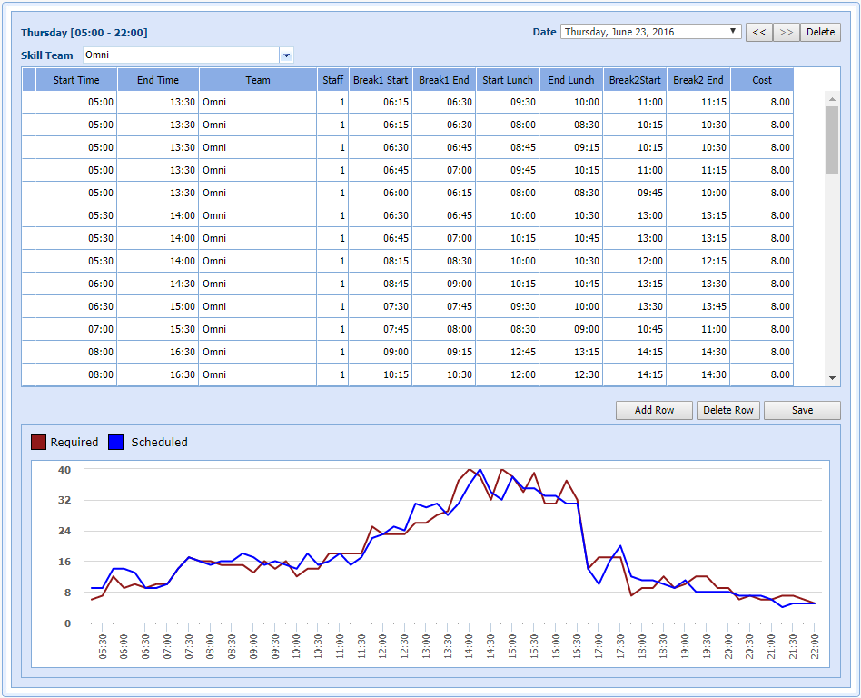Sort by the Start Time column header
The height and width of the screenshot is (698, 861).
(76, 80)
